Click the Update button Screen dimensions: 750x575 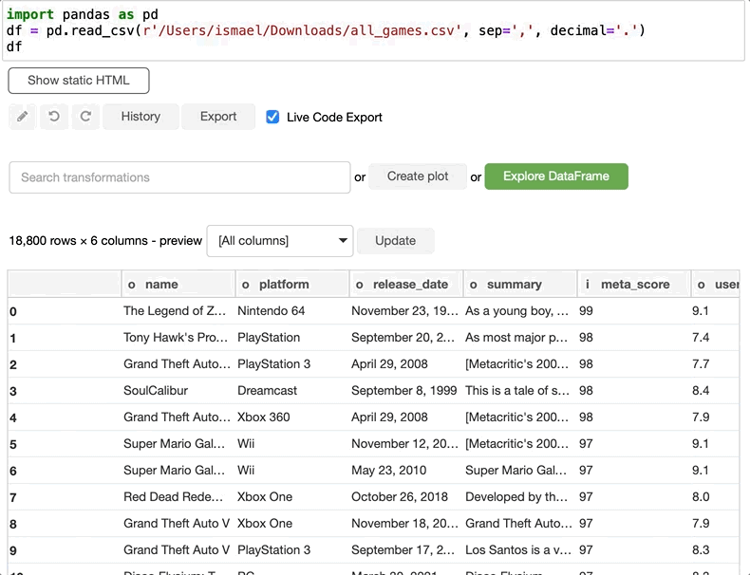coord(395,241)
